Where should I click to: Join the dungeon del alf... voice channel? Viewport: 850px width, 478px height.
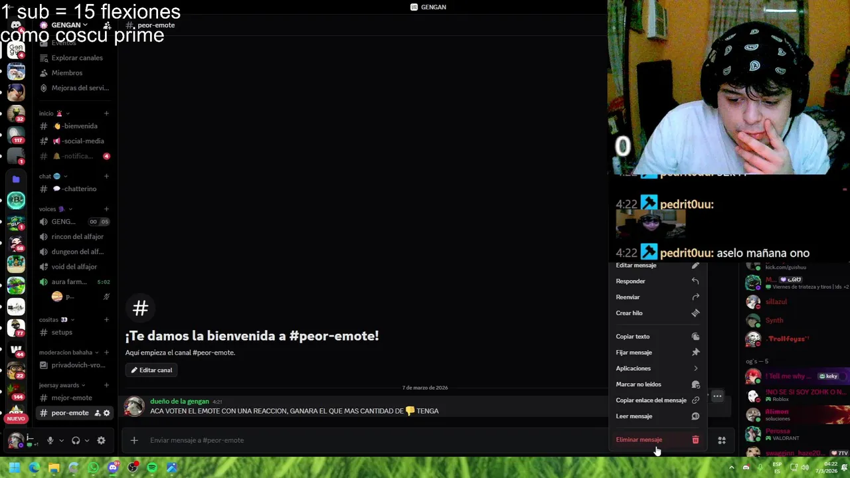point(74,252)
